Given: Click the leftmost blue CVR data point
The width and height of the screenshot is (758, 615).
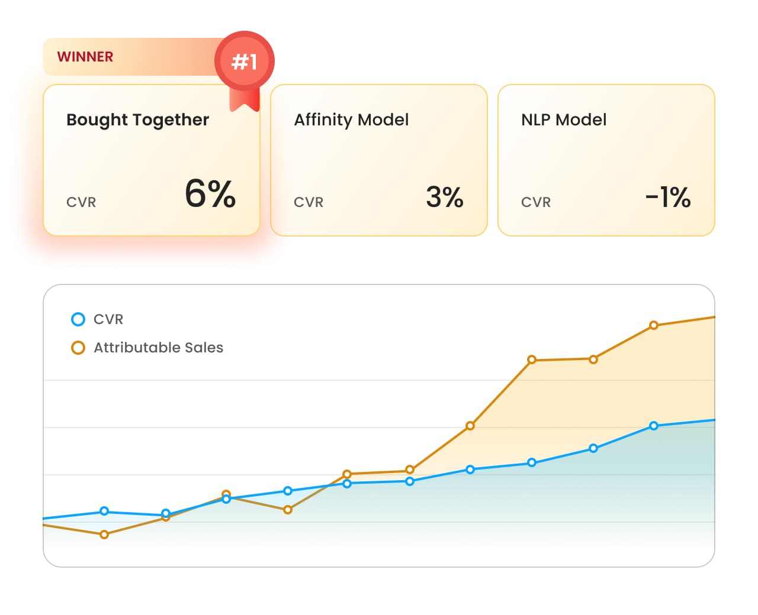Looking at the screenshot, I should click(x=104, y=511).
